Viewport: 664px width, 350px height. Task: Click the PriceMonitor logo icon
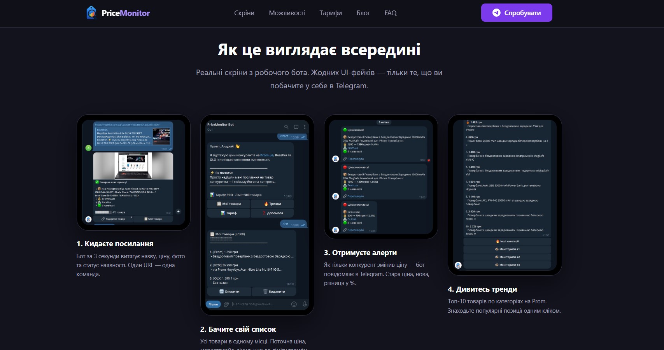coord(91,13)
